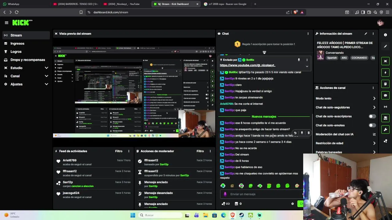The width and height of the screenshot is (392, 220).
Task: Open the Windows Start button on the taskbar
Action: (x=133, y=215)
